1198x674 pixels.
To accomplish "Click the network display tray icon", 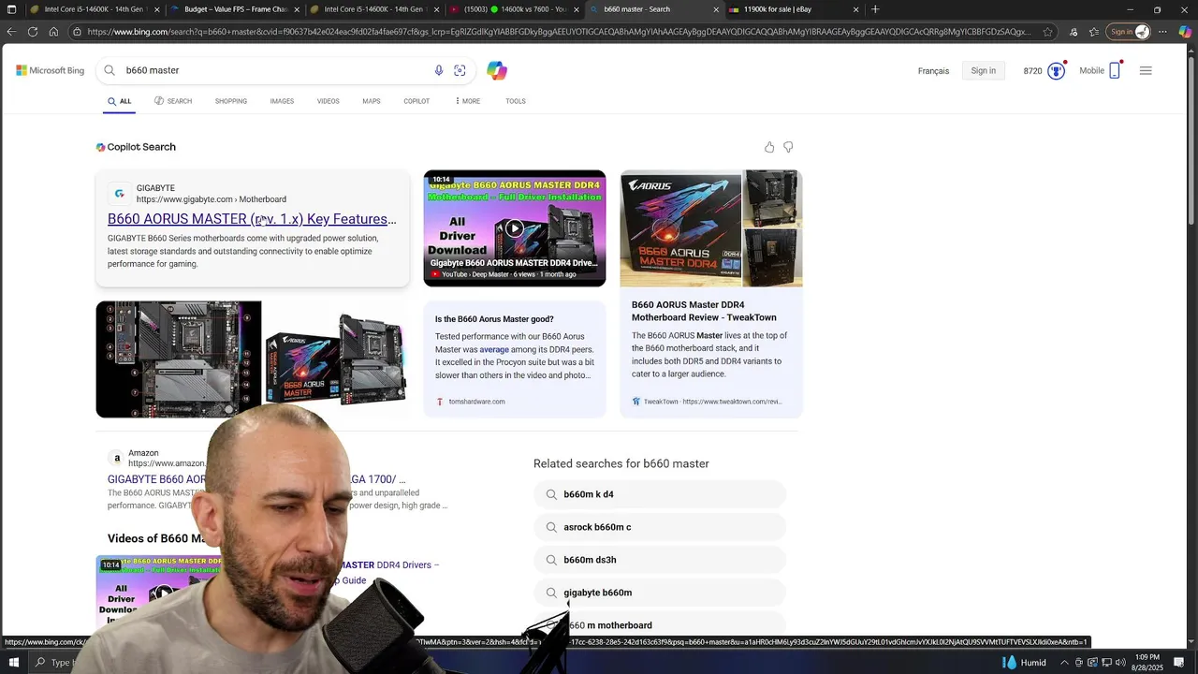I will (x=1106, y=663).
